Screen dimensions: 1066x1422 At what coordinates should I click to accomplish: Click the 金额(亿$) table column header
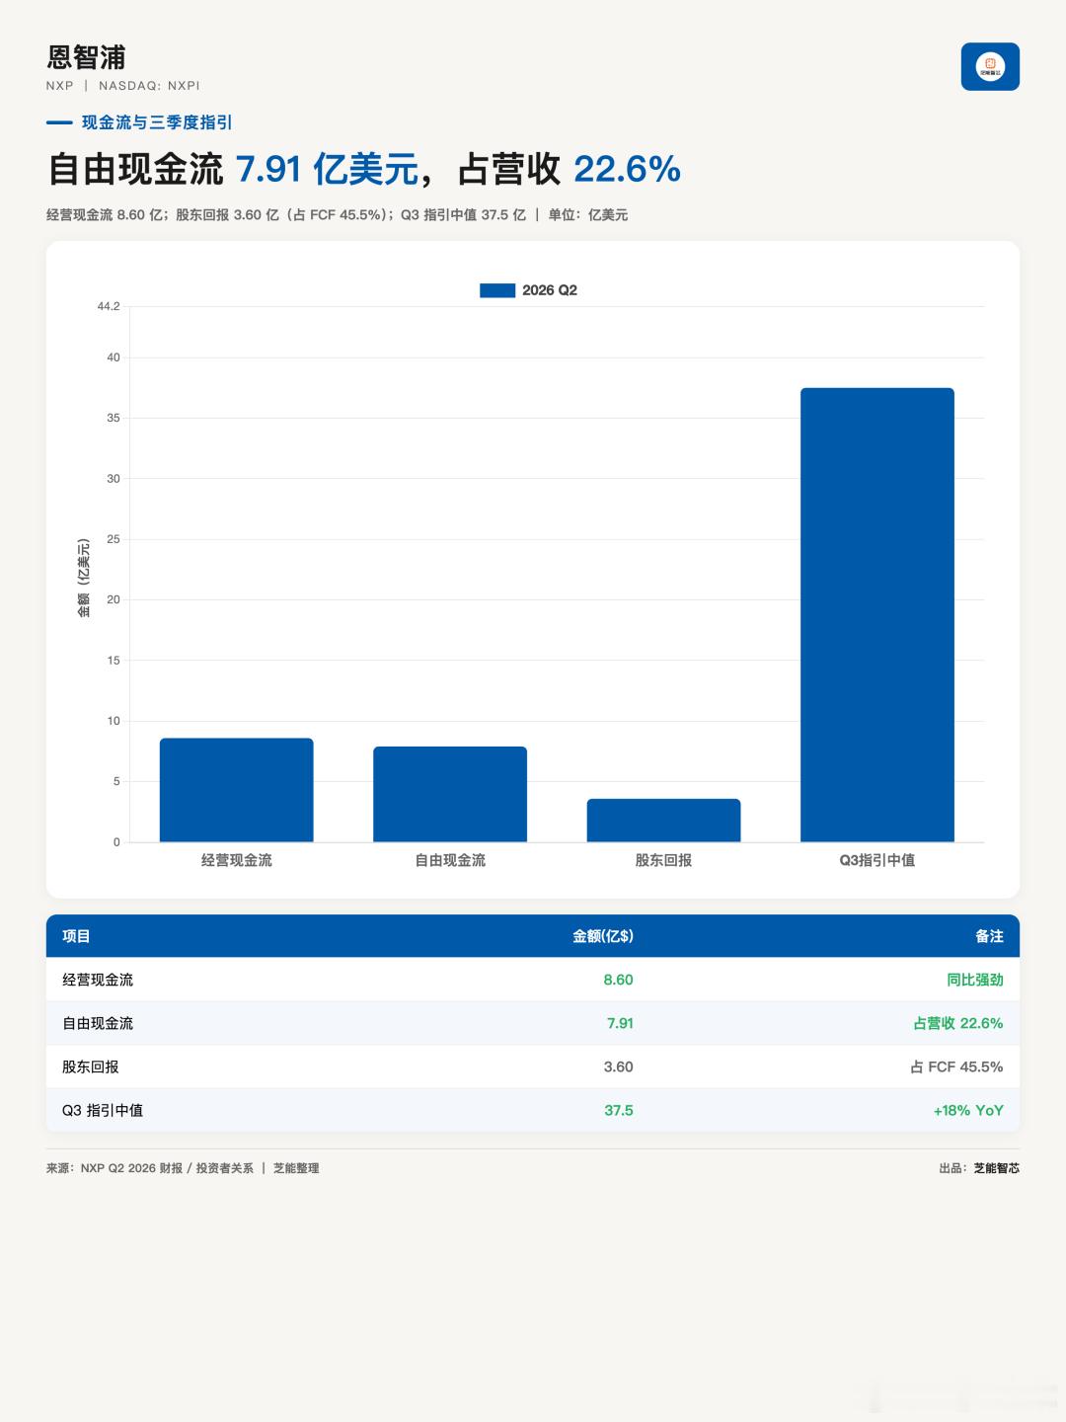[x=603, y=936]
